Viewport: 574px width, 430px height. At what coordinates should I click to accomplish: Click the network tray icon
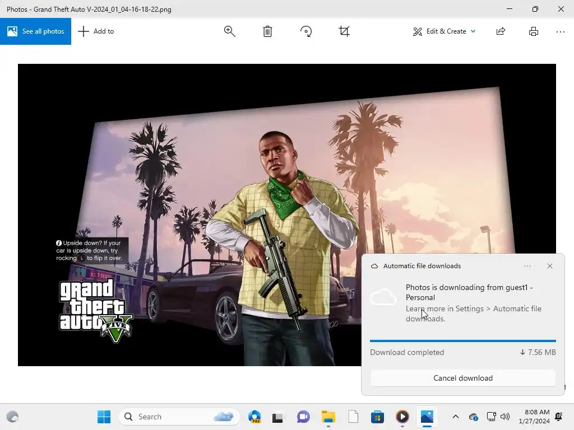[491, 417]
